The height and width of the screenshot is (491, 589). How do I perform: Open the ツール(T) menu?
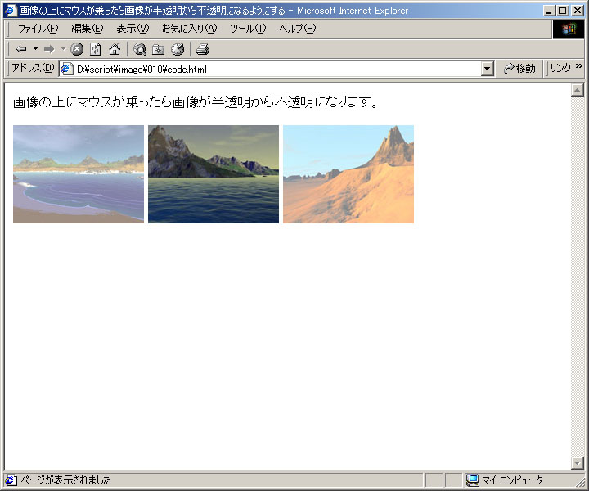click(248, 29)
